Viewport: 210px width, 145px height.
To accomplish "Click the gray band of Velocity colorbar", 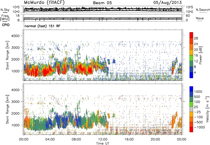I will click(191, 109).
